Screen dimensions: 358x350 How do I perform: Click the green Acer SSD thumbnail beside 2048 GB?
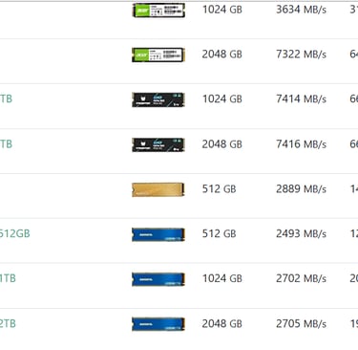(158, 55)
